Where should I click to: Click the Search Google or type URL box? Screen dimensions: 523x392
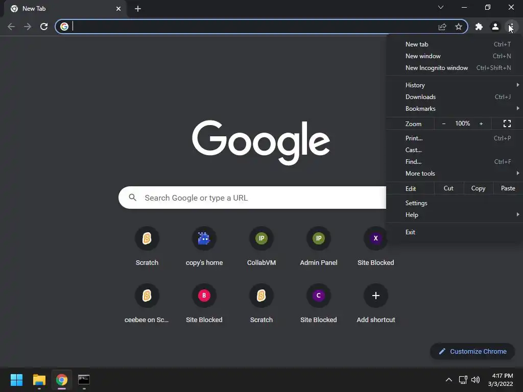(252, 198)
